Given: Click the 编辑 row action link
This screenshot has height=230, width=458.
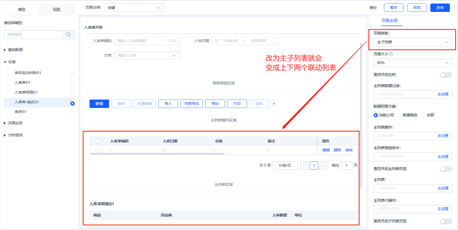Looking at the screenshot, I should 326,150.
